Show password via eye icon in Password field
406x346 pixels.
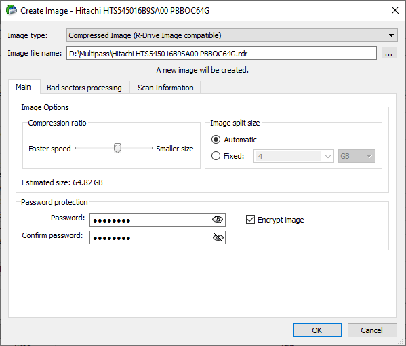[218, 220]
